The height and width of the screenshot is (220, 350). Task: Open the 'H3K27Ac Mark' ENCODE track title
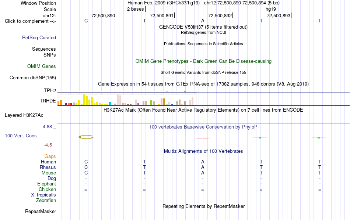pyautogui.click(x=203, y=110)
